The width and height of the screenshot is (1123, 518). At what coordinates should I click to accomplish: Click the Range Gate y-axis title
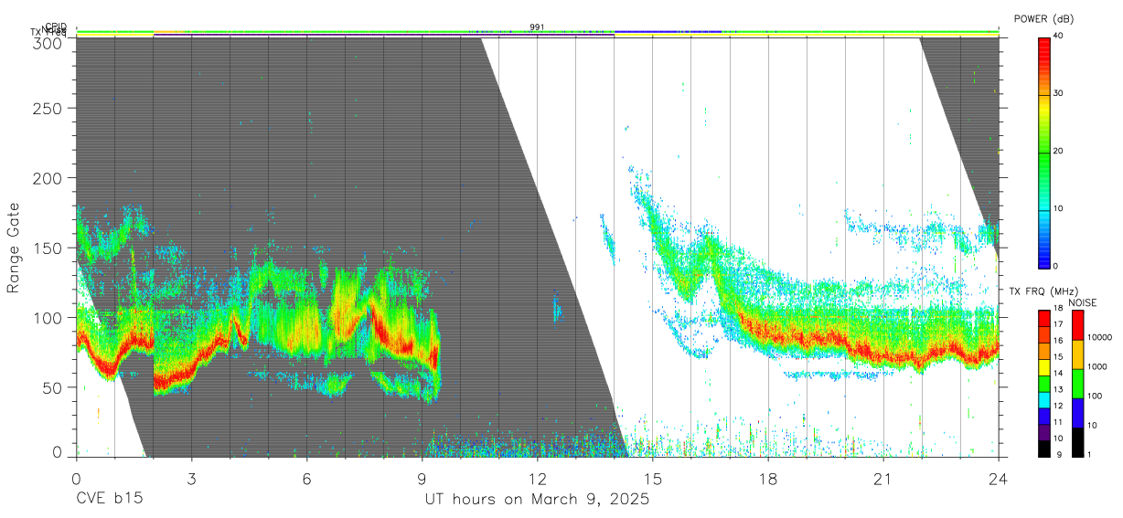tap(15, 248)
